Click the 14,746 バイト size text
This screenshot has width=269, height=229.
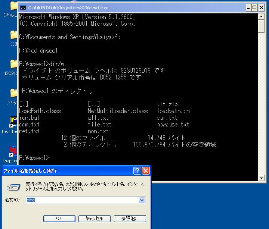(166, 138)
